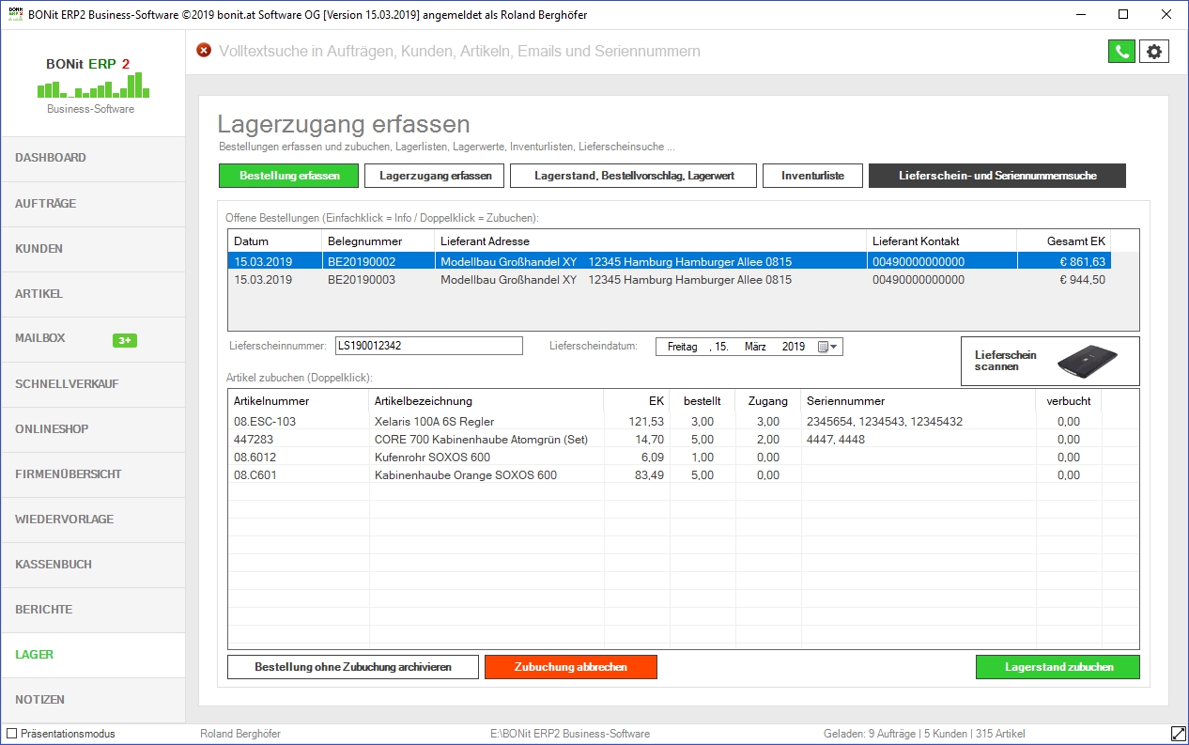The width and height of the screenshot is (1189, 745).
Task: Open Lieferschein- und Seriennummernsuche
Action: tap(997, 176)
